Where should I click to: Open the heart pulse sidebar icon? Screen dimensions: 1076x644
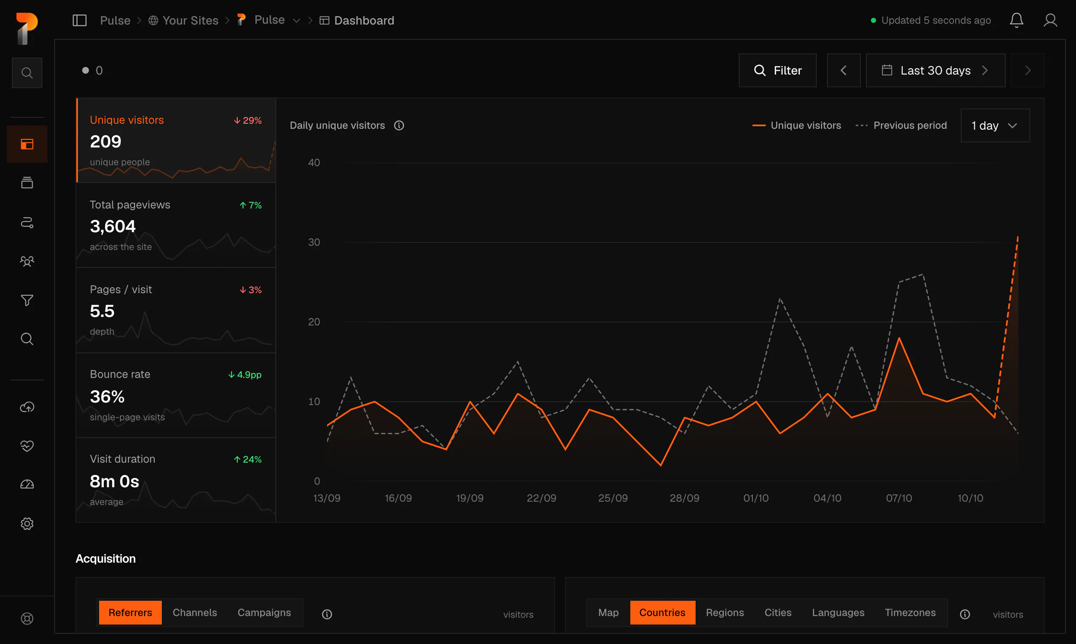27,446
